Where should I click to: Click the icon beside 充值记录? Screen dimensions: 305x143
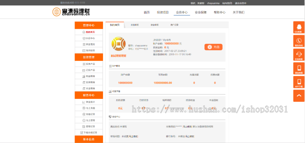(84, 114)
